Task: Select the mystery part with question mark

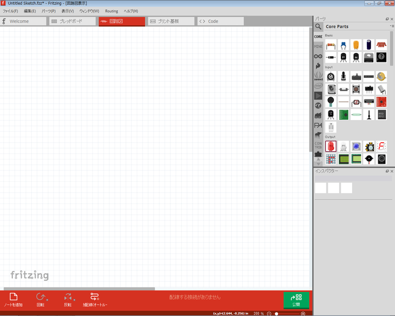Action: click(x=381, y=57)
